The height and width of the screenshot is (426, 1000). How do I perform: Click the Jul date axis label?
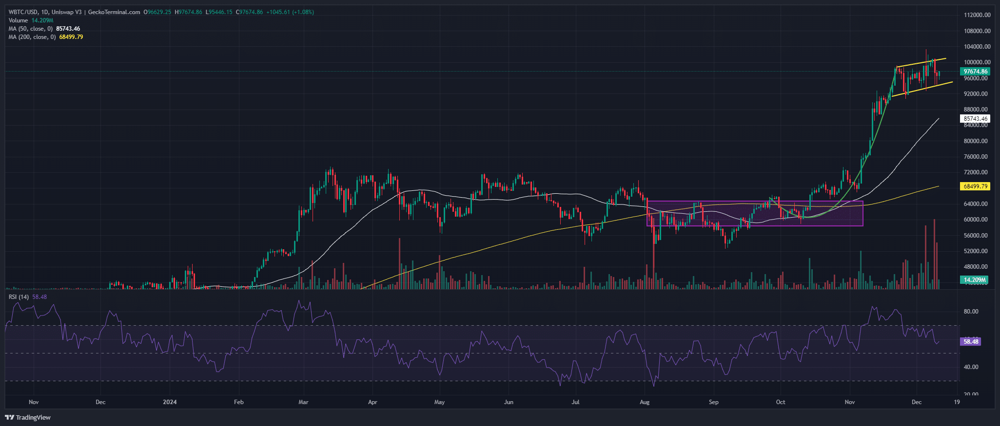[x=575, y=402]
